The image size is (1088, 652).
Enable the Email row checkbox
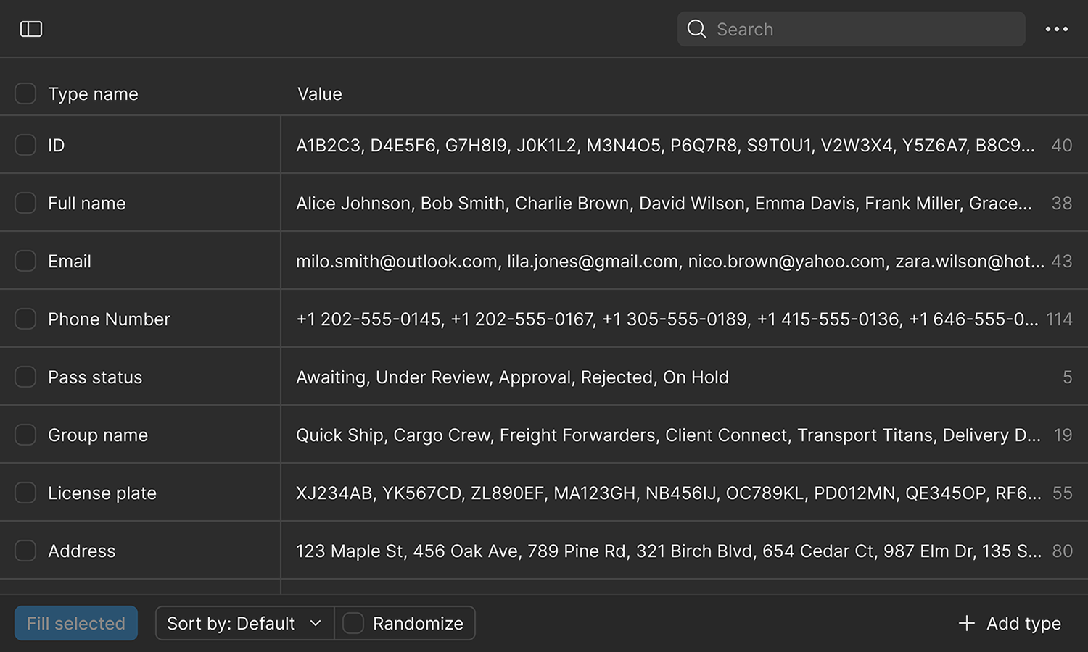pyautogui.click(x=25, y=261)
